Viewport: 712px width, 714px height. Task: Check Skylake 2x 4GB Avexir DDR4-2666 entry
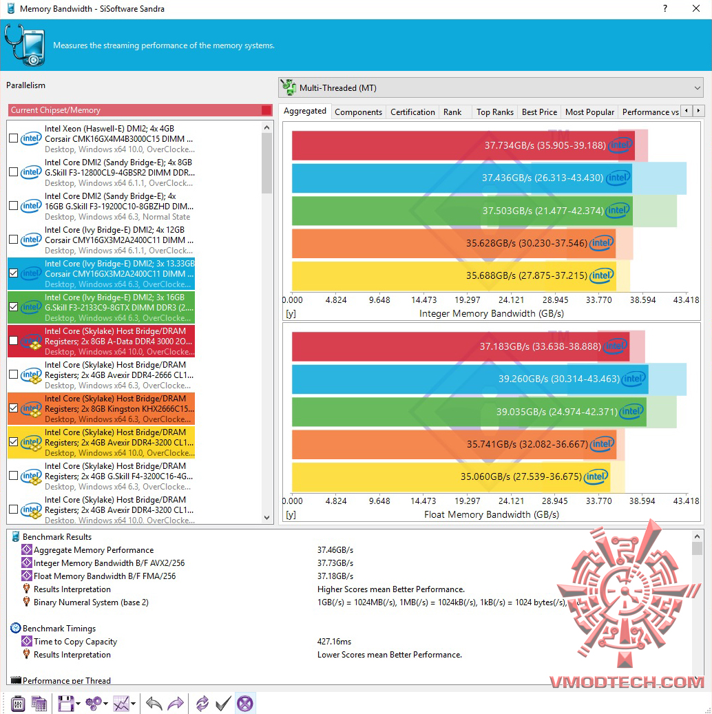coord(14,374)
